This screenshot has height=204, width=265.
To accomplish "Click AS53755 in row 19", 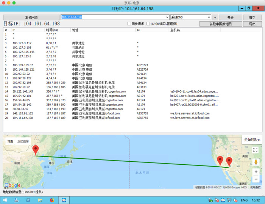I will point(142,113).
